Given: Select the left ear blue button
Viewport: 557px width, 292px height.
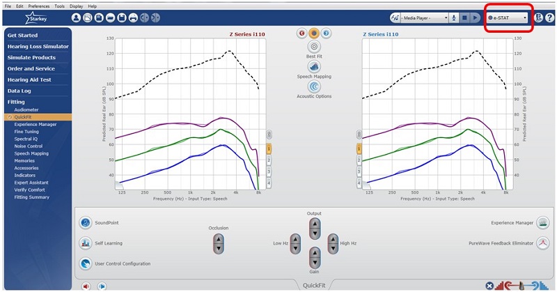Looking at the screenshot, I should click(x=326, y=33).
